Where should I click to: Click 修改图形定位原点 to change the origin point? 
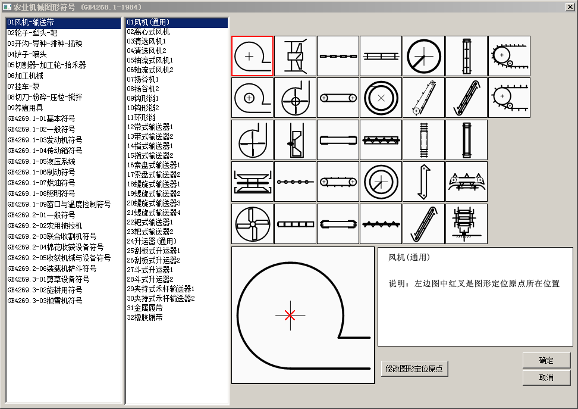tap(414, 369)
